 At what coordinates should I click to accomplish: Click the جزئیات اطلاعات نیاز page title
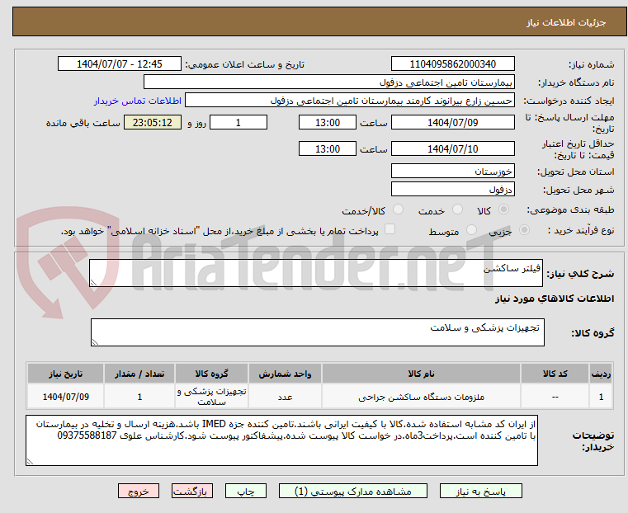click(565, 22)
